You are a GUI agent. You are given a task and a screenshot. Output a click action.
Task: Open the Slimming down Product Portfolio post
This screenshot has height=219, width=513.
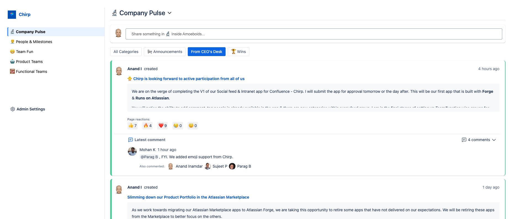188,197
